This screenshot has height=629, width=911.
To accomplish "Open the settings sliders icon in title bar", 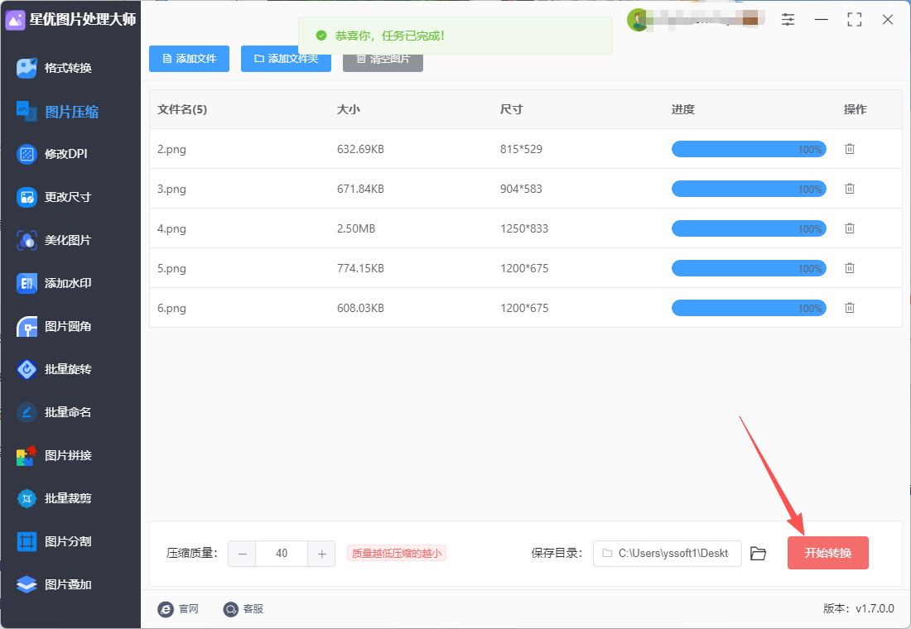I will click(788, 20).
